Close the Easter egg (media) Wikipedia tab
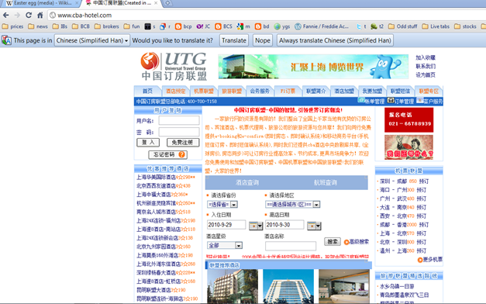The image size is (486, 304). [x=77, y=3]
